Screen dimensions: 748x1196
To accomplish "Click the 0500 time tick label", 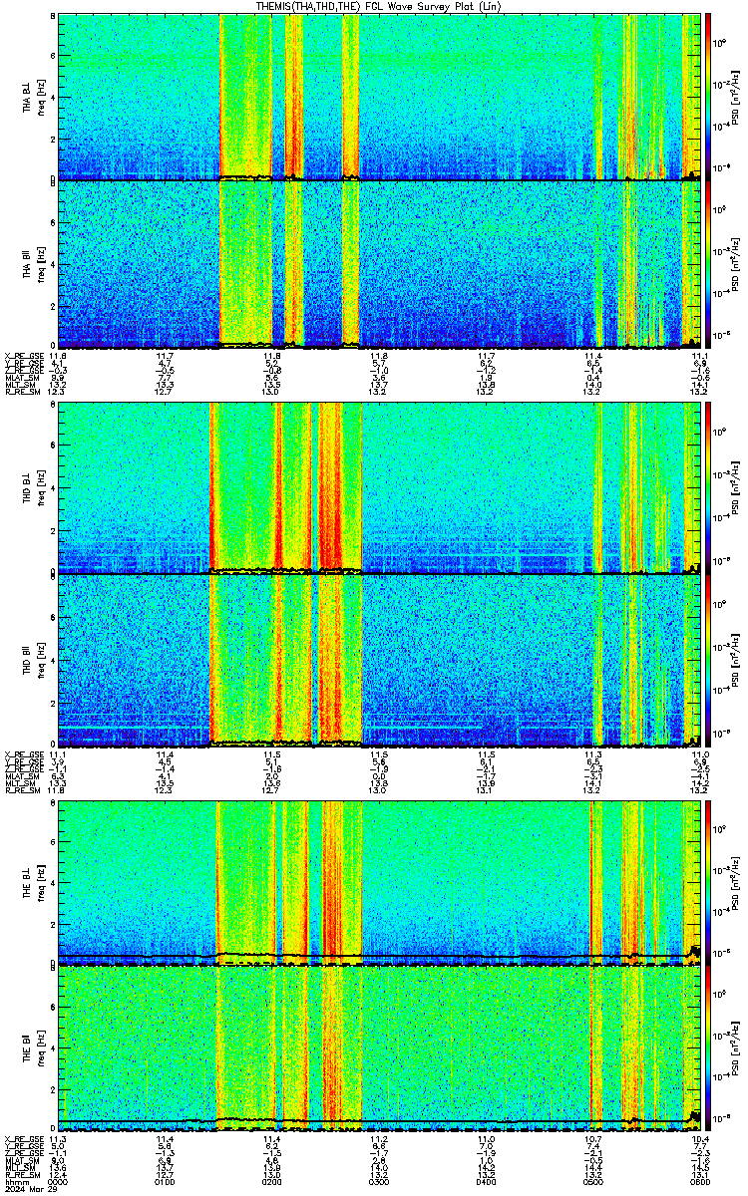I will tap(593, 1181).
